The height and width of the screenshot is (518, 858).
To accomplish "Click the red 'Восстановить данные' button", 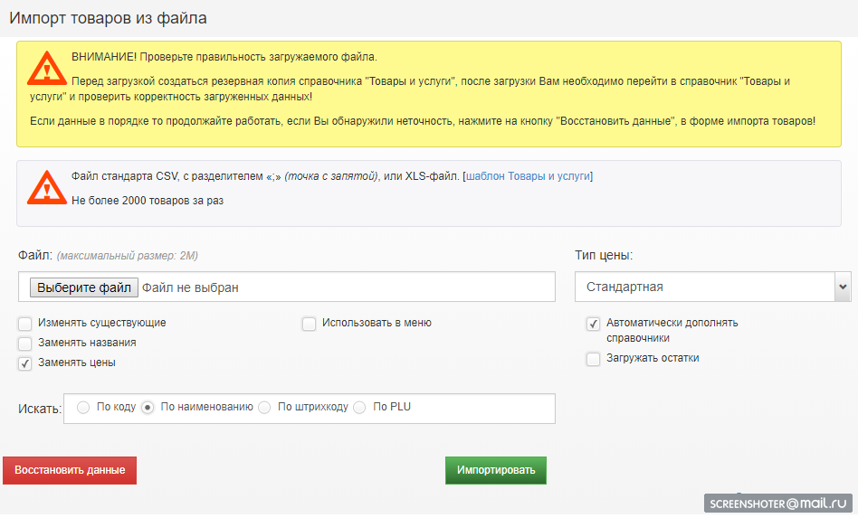I will 70,470.
